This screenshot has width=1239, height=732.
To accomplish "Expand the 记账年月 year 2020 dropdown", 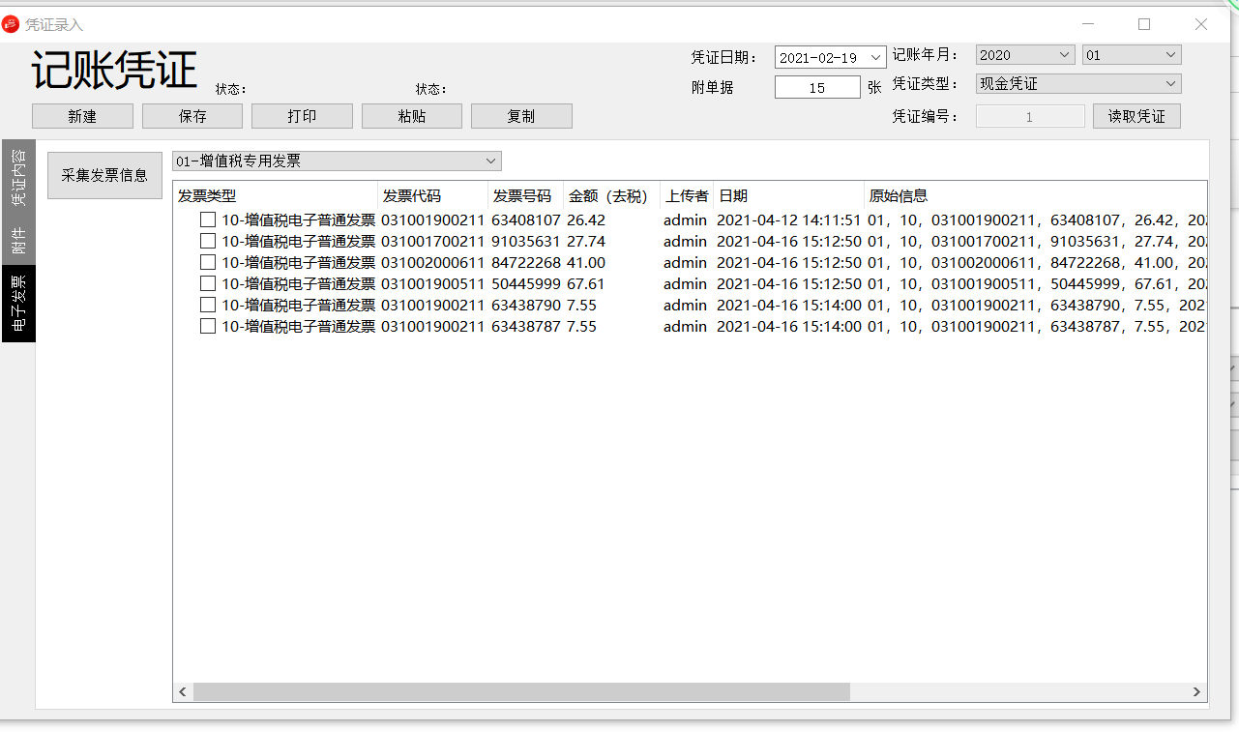I will [1064, 55].
